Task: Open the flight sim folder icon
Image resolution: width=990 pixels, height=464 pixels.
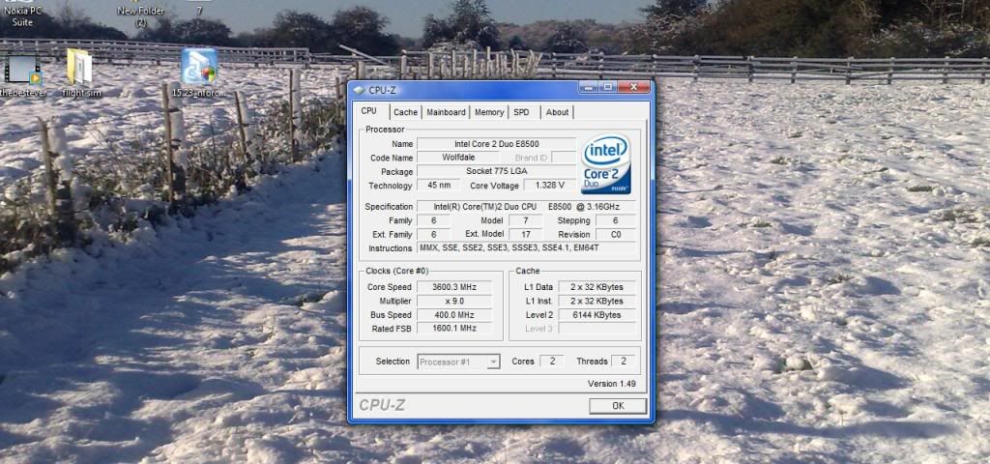Action: tap(80, 68)
